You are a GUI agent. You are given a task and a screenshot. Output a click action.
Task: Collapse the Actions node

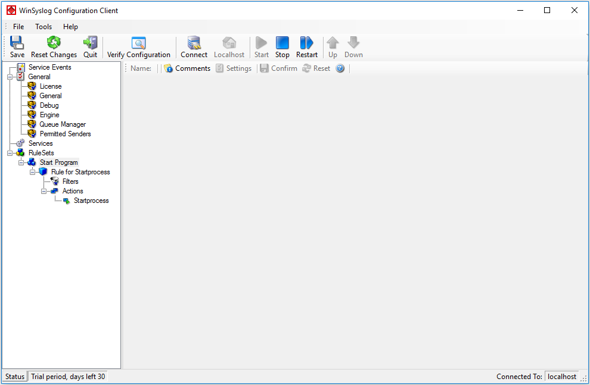(44, 191)
